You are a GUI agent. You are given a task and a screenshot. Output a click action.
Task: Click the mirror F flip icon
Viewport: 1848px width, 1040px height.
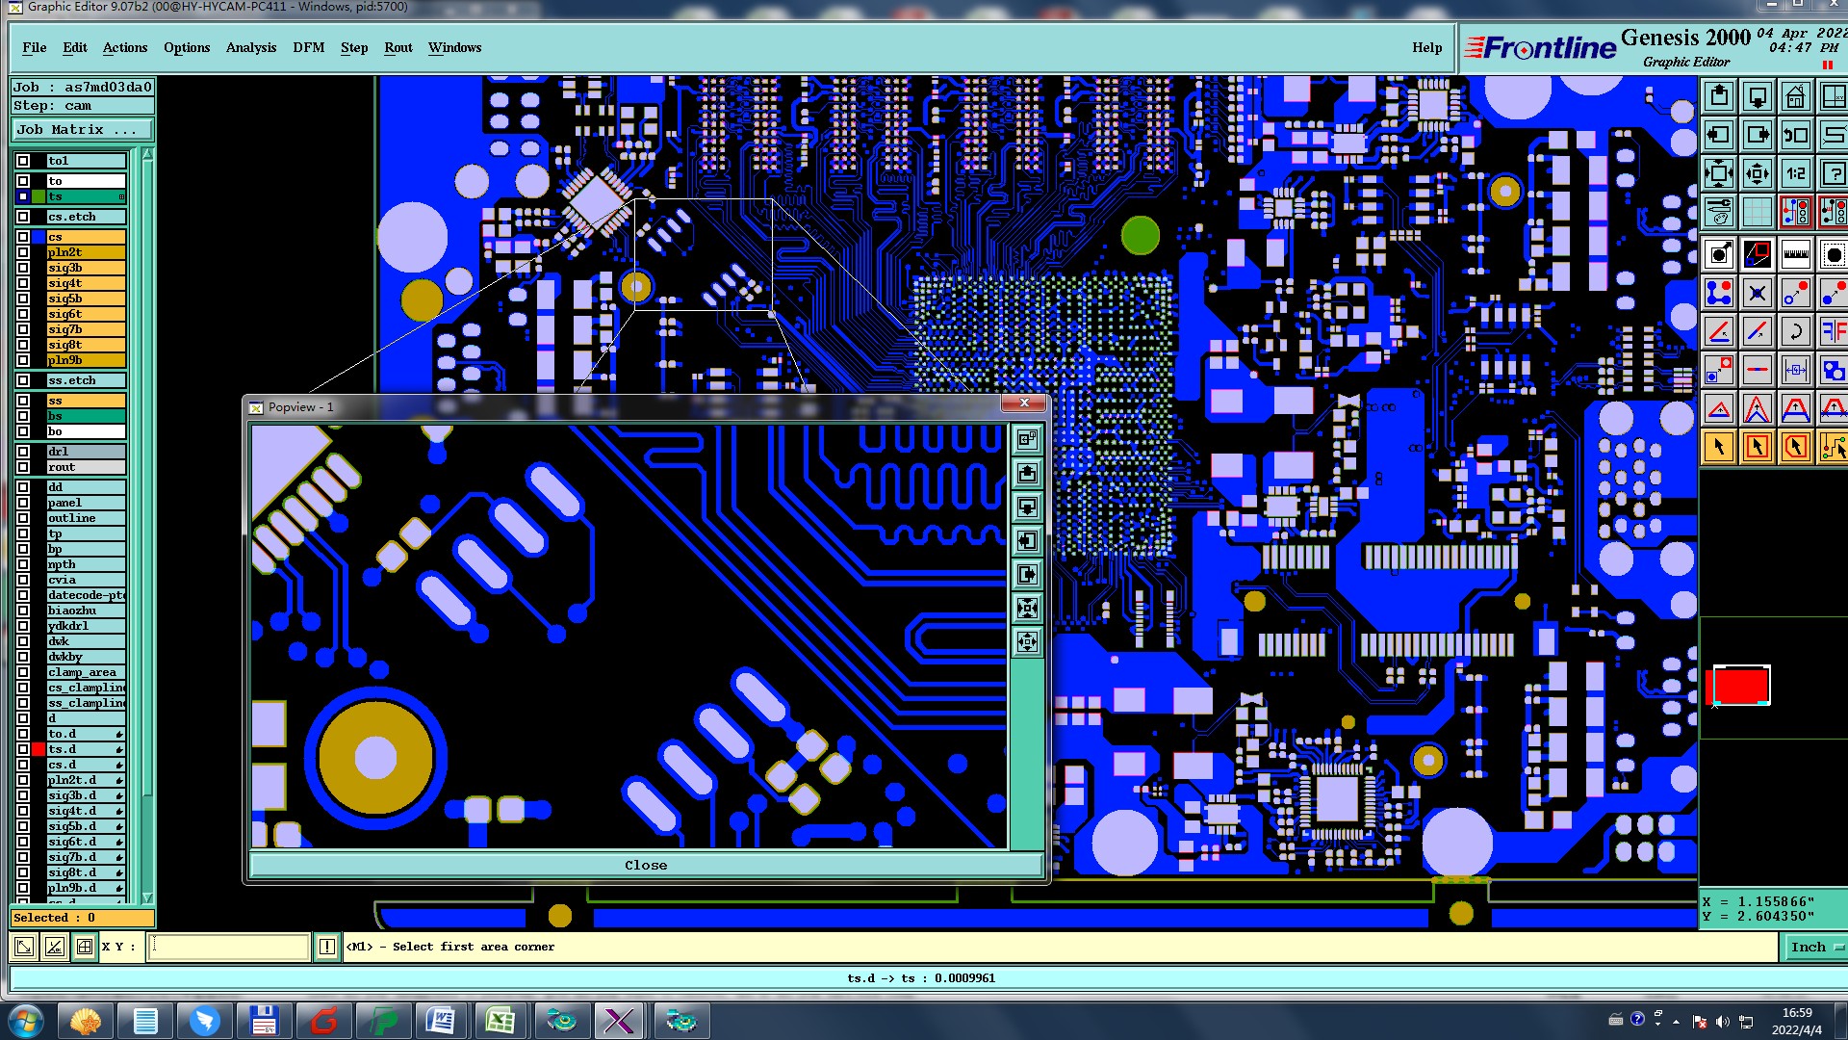coord(1833,332)
